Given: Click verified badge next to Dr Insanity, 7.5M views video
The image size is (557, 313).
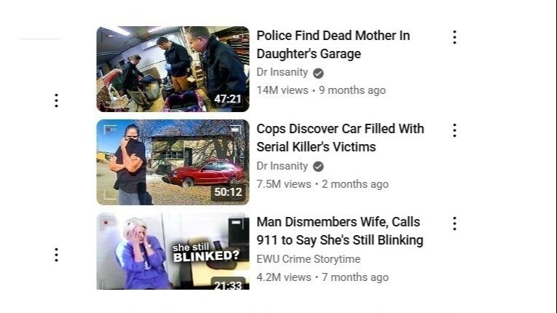Looking at the screenshot, I should [318, 166].
